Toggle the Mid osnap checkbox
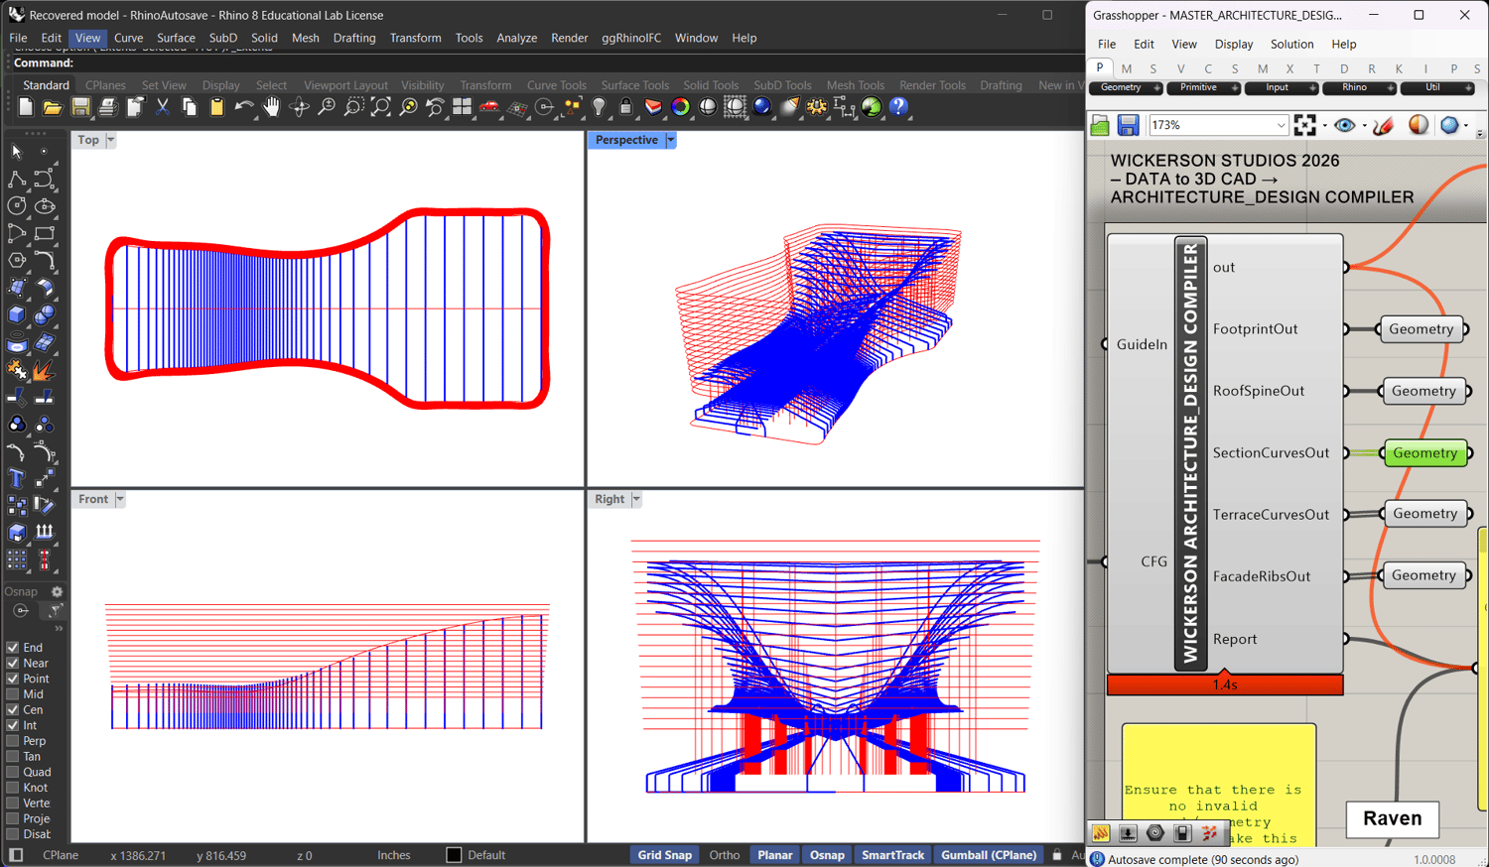The image size is (1489, 867). tap(13, 694)
